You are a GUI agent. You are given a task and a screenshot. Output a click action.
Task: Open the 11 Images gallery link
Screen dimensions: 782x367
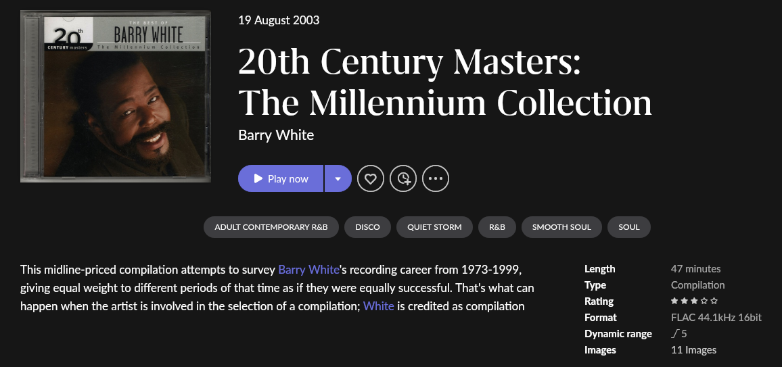click(693, 350)
